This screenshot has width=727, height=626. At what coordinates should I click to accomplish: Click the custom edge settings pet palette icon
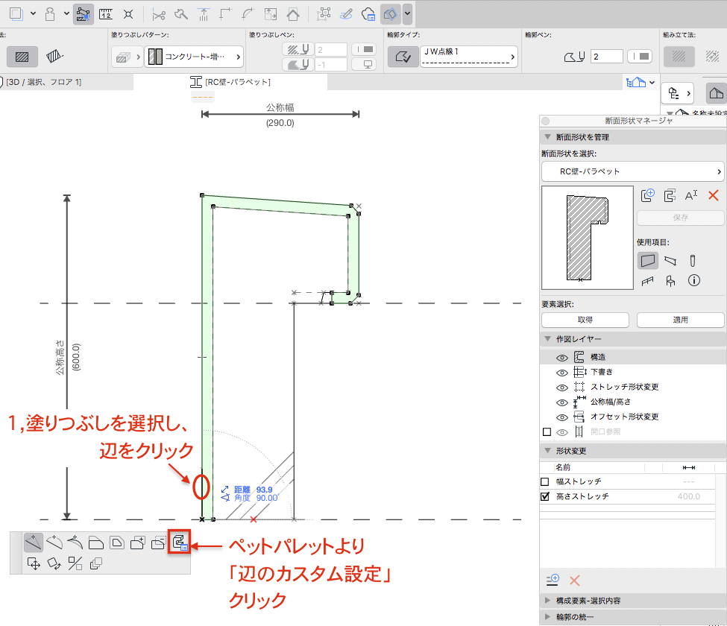point(179,543)
